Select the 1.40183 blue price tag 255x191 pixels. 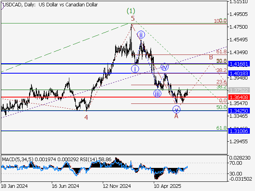239,73
